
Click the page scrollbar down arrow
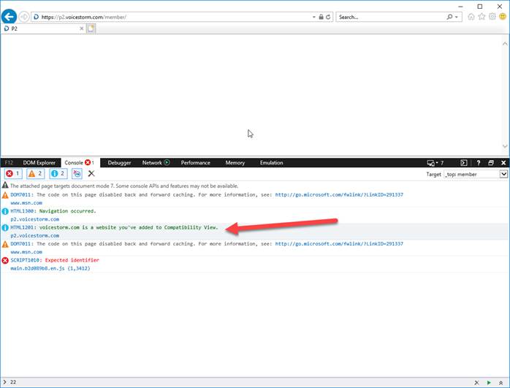[x=505, y=146]
